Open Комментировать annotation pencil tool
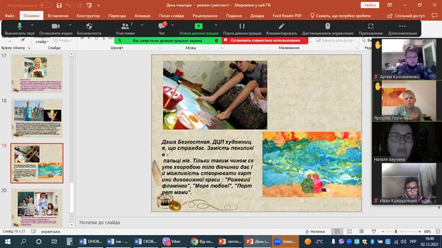Image resolution: width=442 pixels, height=248 pixels. pyautogui.click(x=281, y=26)
